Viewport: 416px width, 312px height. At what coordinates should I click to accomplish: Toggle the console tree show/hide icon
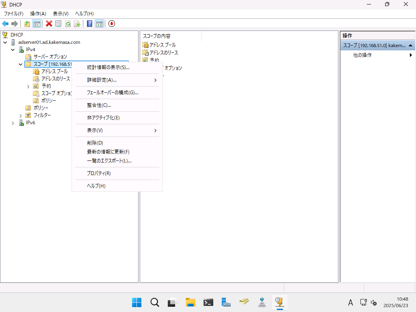(37, 24)
